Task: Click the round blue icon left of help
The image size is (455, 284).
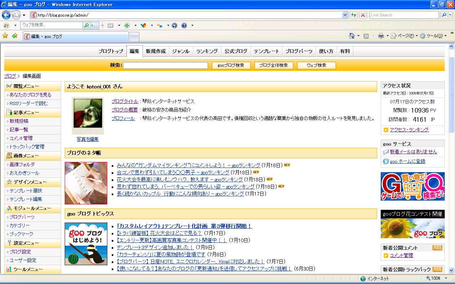Action: [x=175, y=26]
